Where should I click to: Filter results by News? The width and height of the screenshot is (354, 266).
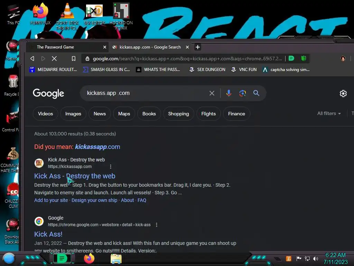point(100,114)
